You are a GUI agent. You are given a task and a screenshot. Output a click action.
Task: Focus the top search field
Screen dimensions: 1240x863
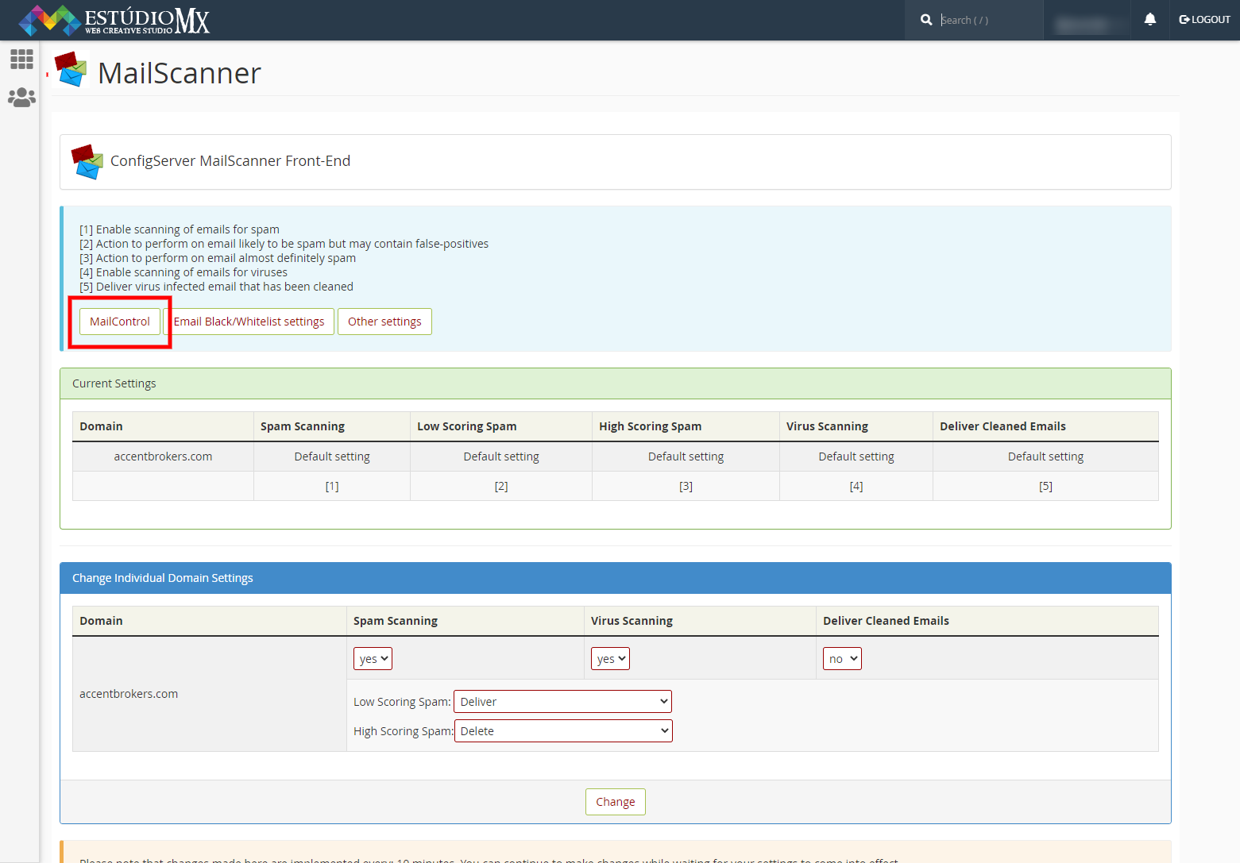985,20
